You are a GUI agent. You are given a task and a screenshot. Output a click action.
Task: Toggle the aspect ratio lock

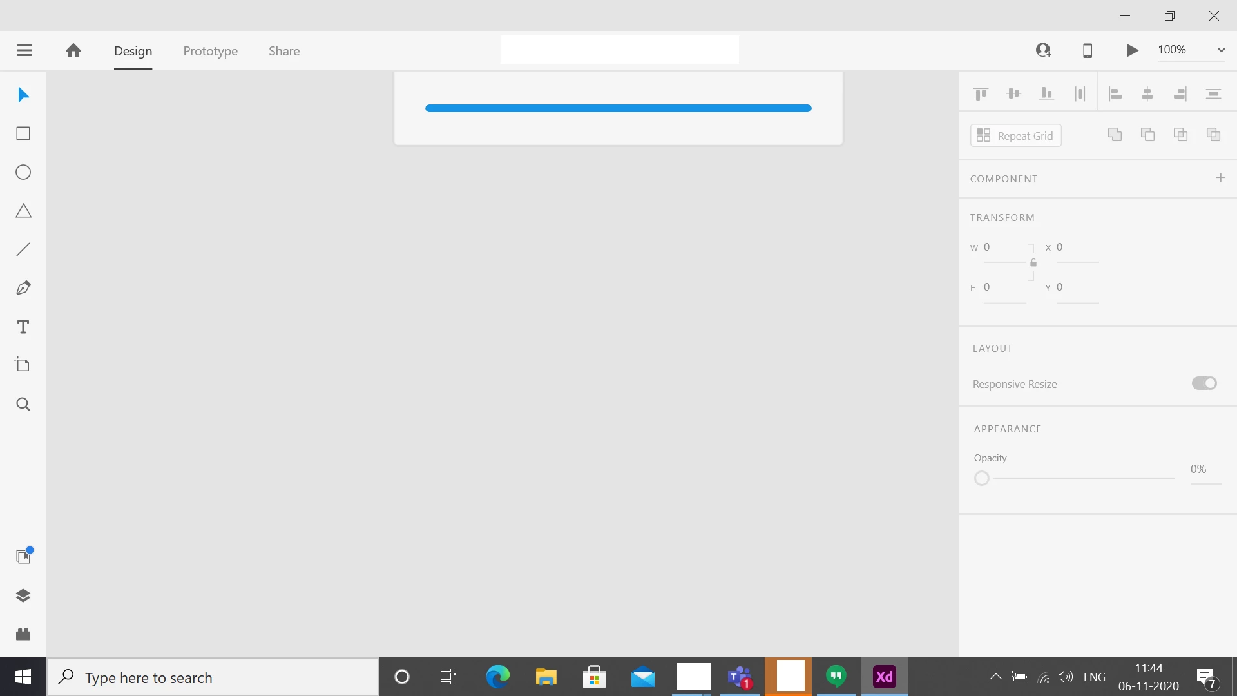tap(1033, 263)
